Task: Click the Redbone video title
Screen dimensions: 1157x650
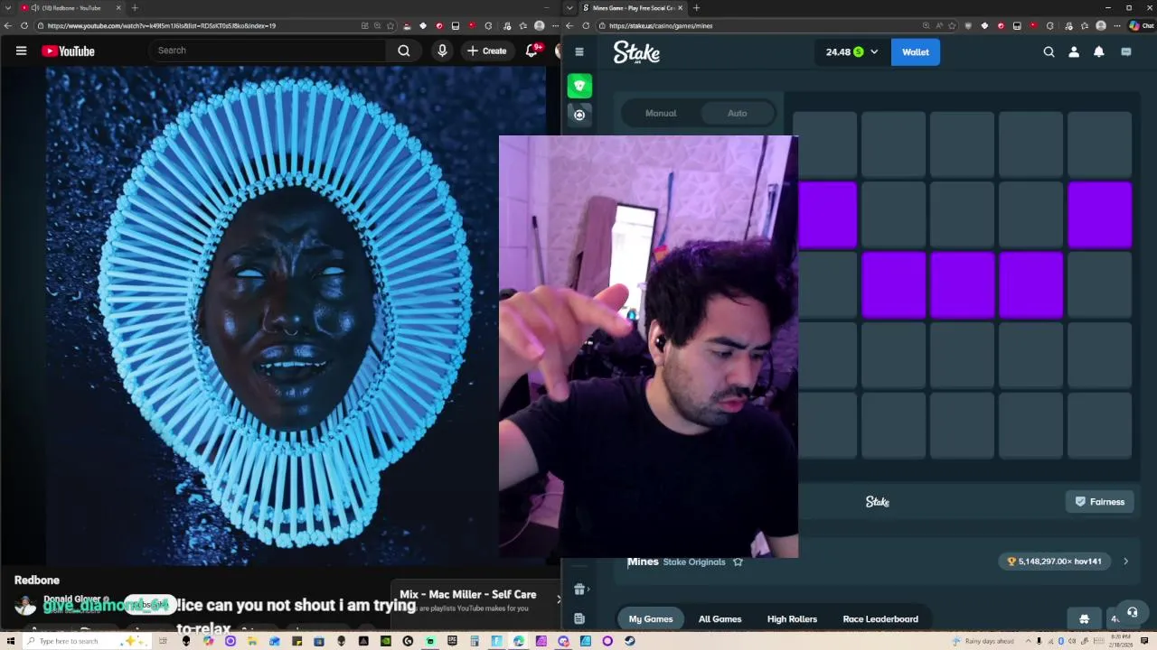Action: point(37,580)
